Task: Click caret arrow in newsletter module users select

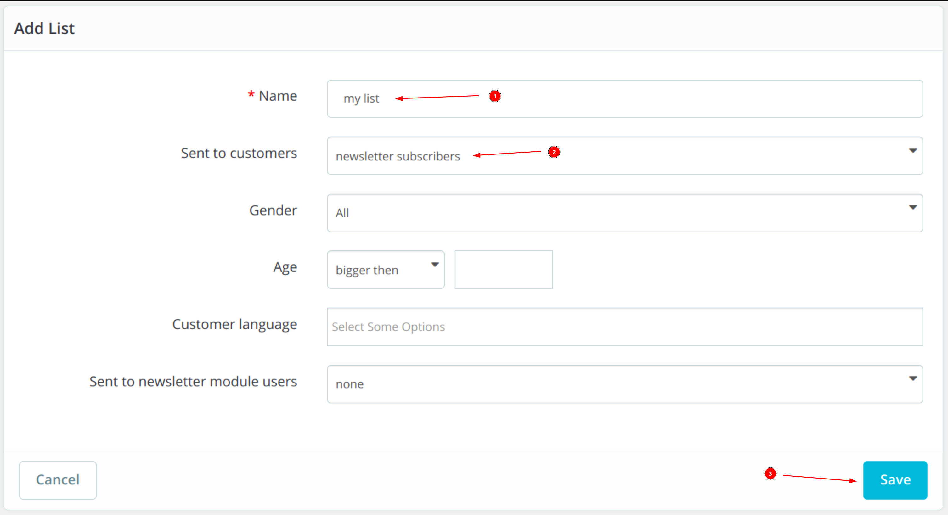Action: pyautogui.click(x=913, y=378)
